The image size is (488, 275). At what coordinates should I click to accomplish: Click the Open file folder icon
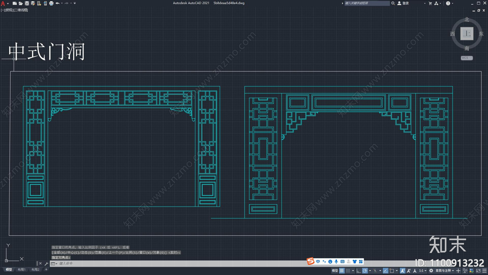[21, 3]
